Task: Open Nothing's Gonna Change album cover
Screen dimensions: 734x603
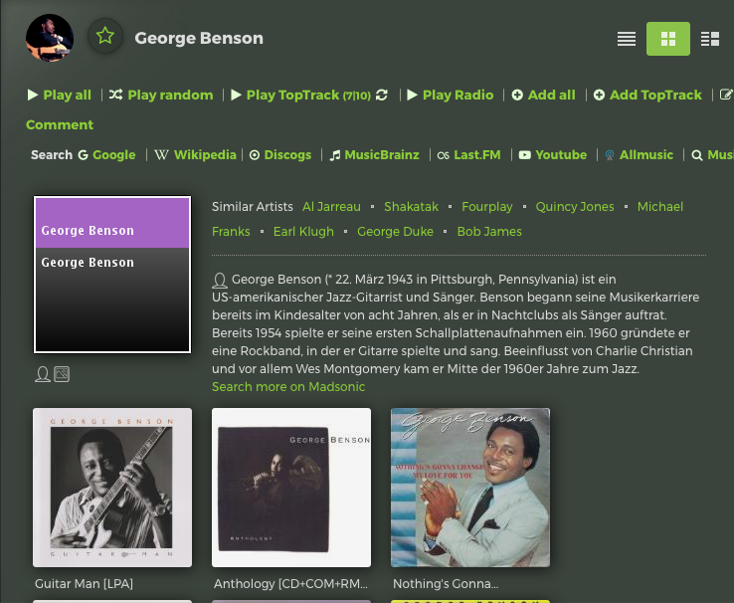Action: (x=470, y=488)
